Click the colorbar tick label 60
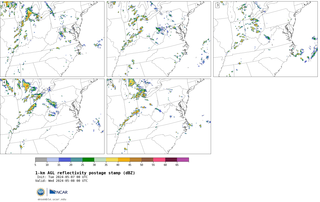This screenshot has height=202, width=320. (165, 165)
